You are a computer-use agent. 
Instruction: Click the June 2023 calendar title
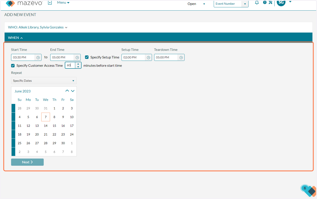tap(22, 91)
